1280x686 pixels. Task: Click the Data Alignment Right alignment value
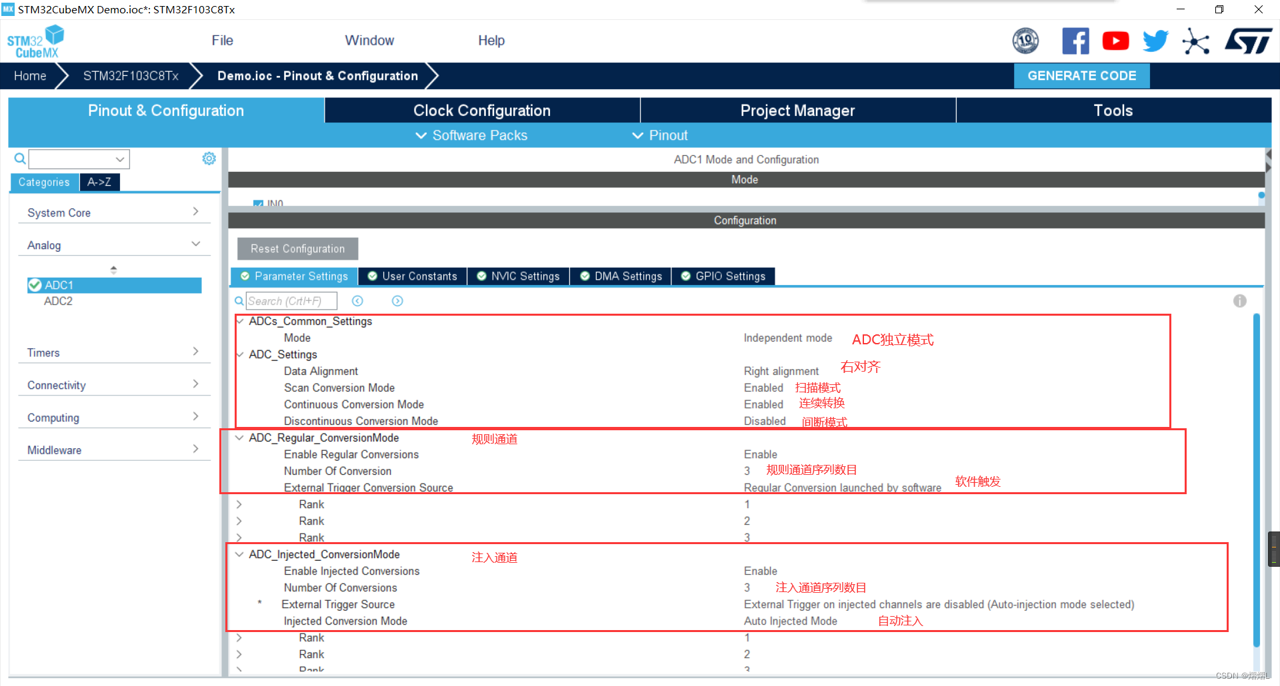click(781, 371)
